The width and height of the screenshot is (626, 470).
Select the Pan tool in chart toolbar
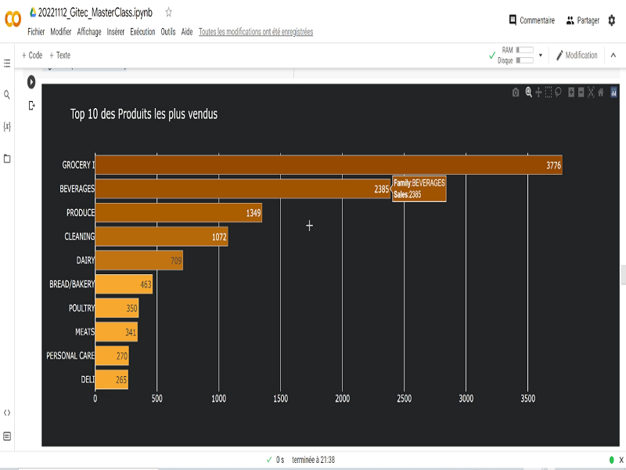tap(538, 92)
